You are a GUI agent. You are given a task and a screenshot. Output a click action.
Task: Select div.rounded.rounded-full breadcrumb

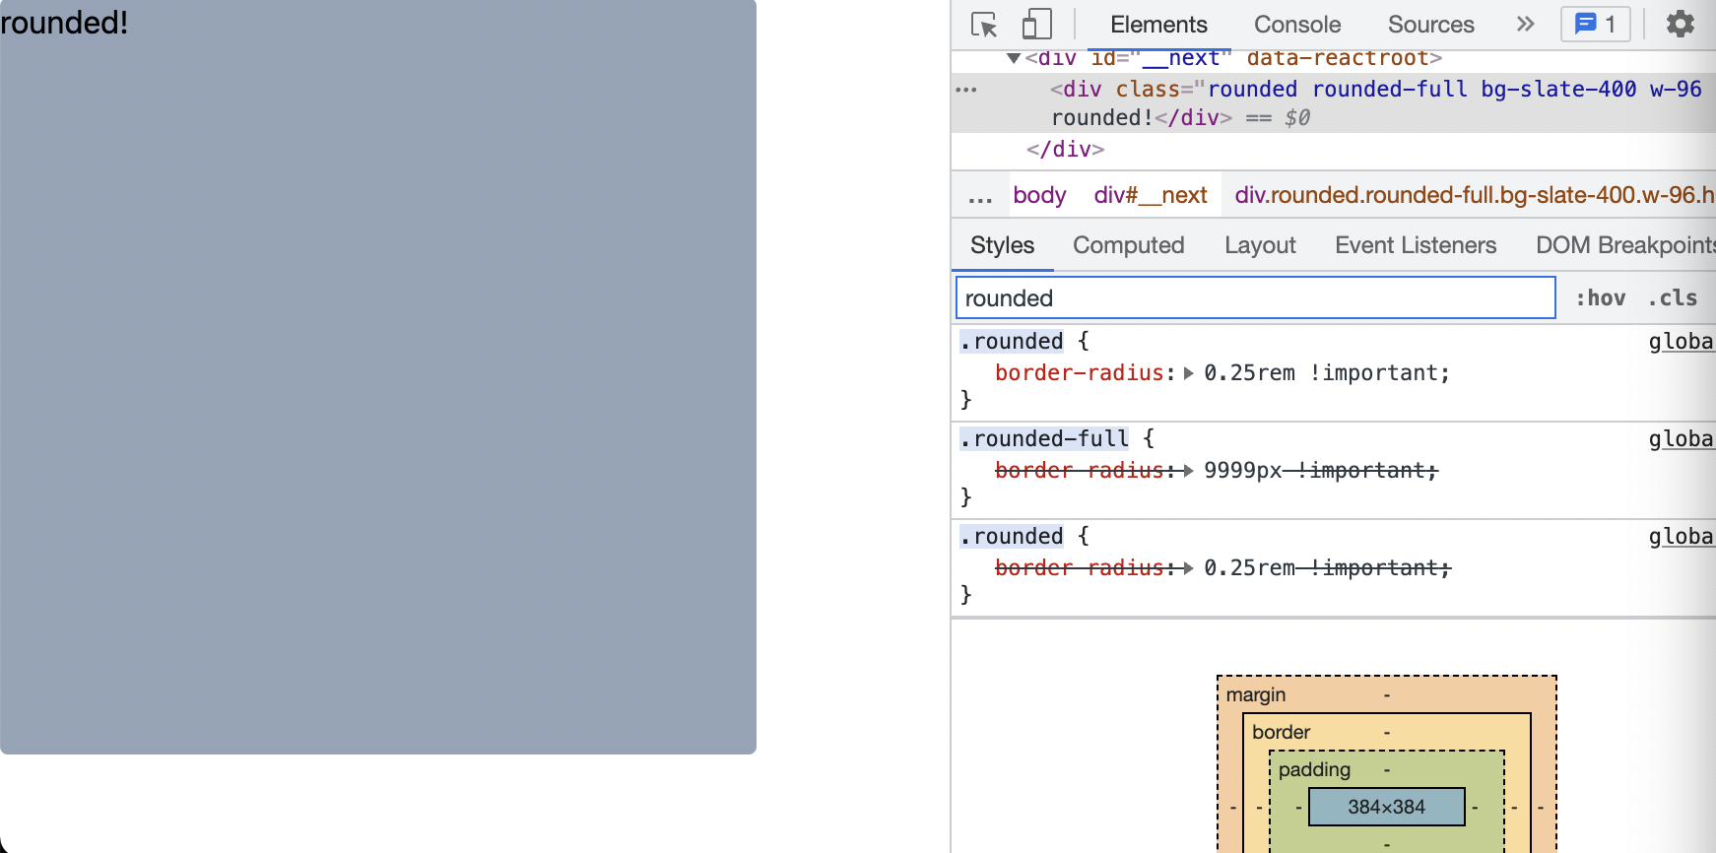coord(1474,195)
